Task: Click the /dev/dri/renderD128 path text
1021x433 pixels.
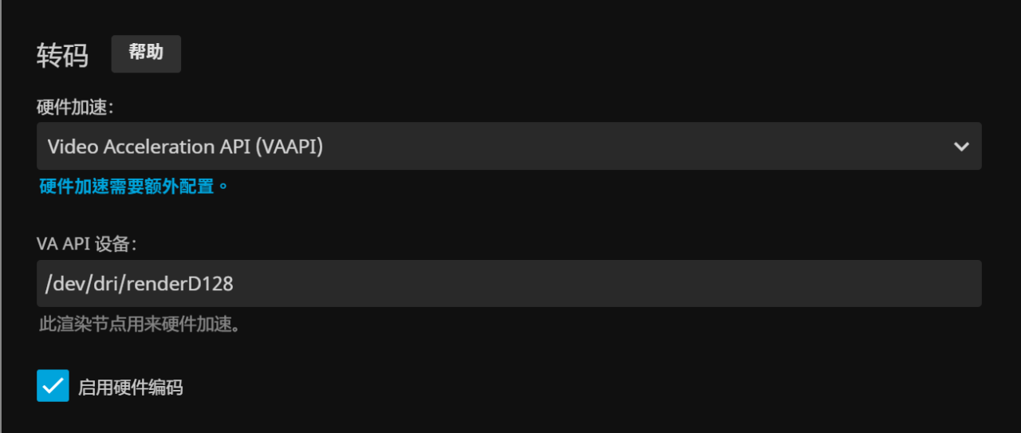Action: point(140,283)
